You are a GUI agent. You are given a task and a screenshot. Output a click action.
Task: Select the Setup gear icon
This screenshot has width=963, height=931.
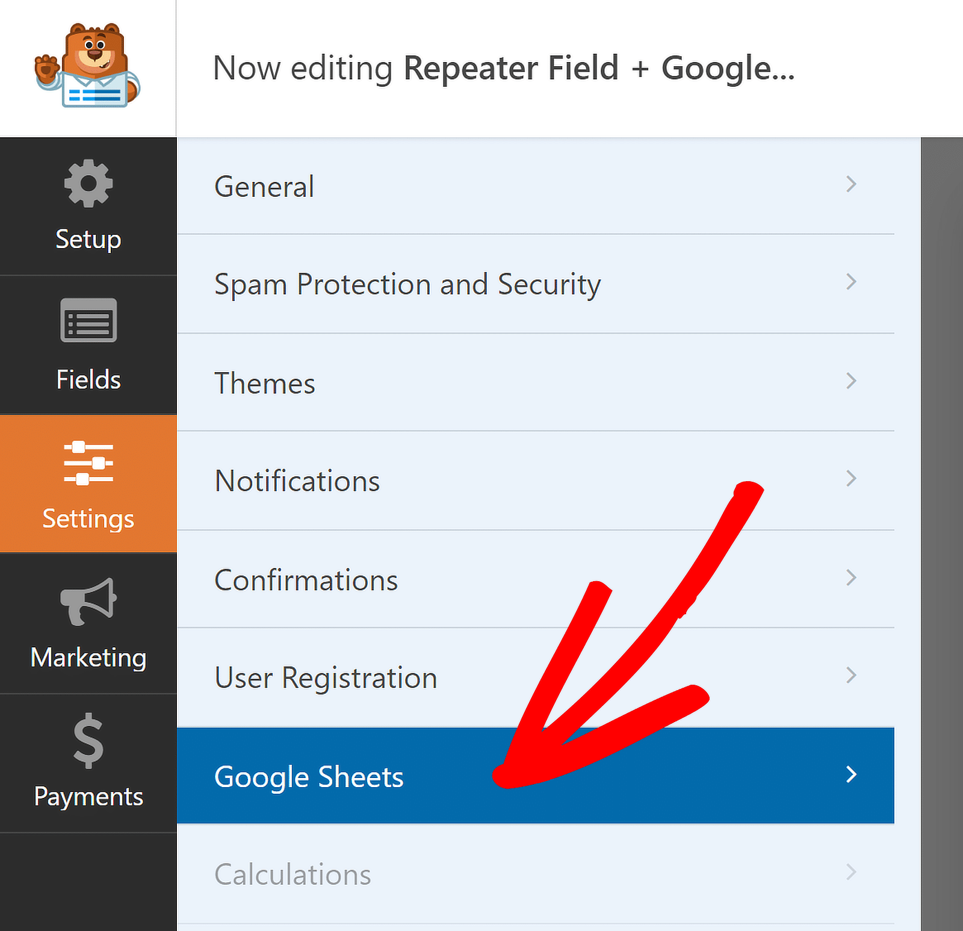click(x=88, y=184)
